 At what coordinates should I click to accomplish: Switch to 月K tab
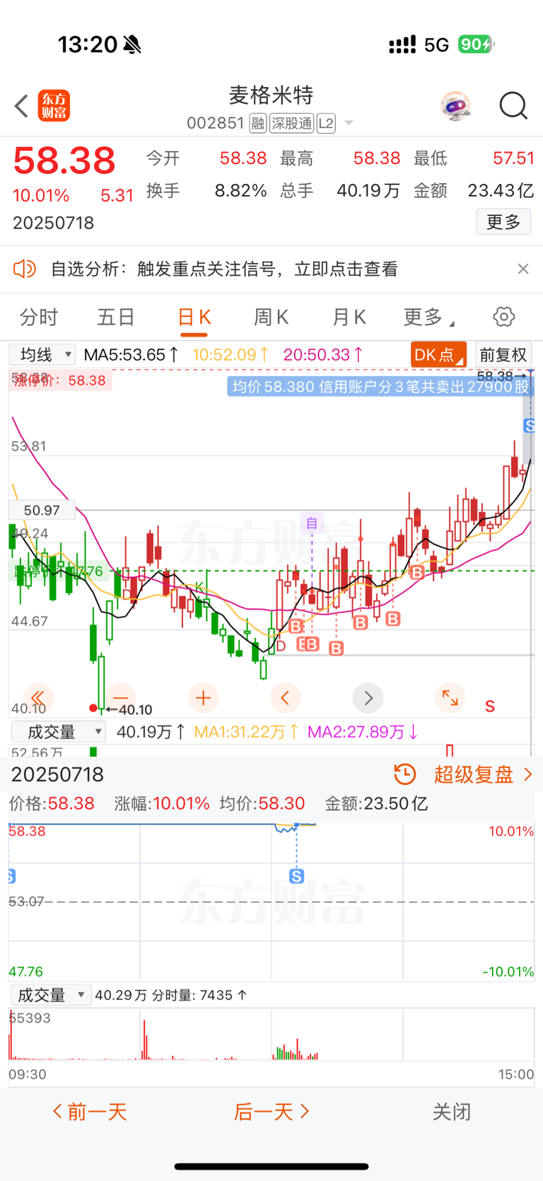coord(349,318)
